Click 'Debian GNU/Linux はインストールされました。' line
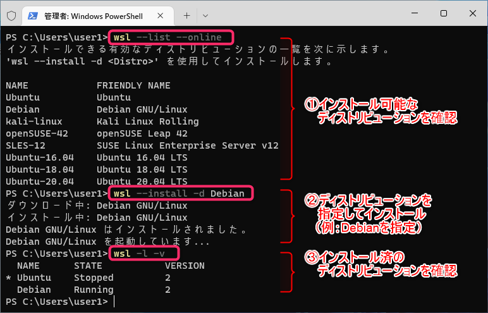This screenshot has width=488, height=313. click(x=127, y=230)
